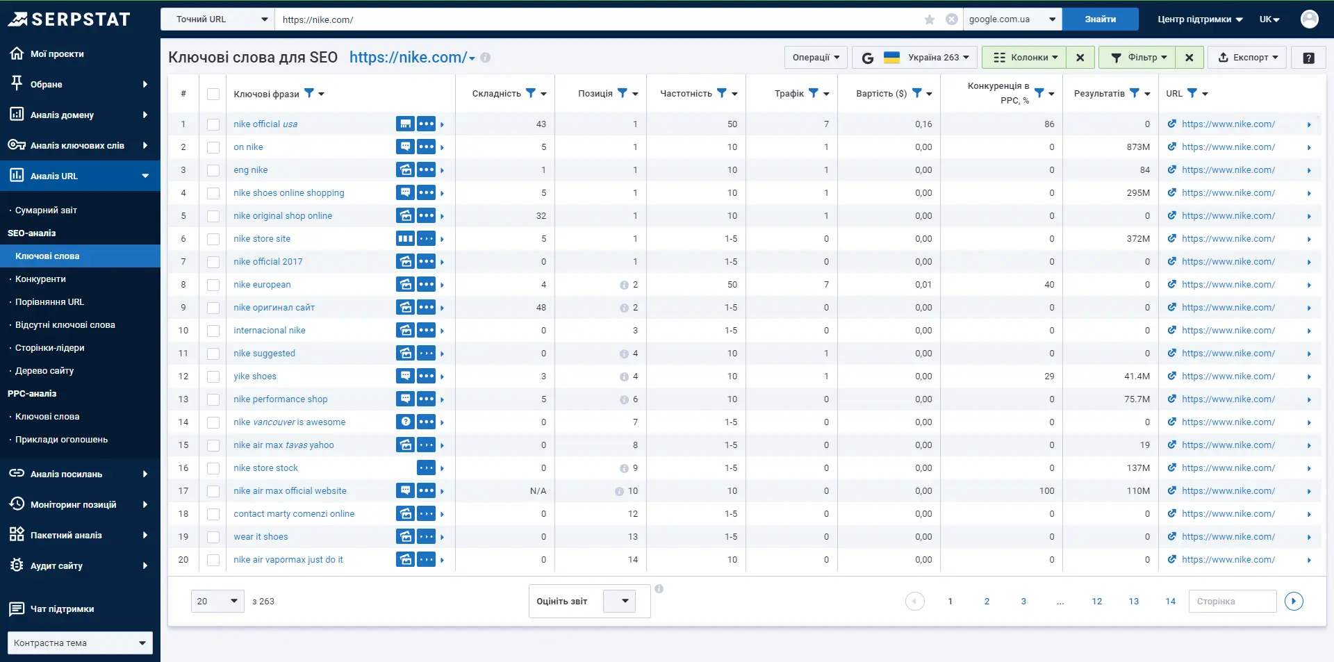Clear filter with the X button
Viewport: 1334px width, 662px height.
click(1189, 58)
